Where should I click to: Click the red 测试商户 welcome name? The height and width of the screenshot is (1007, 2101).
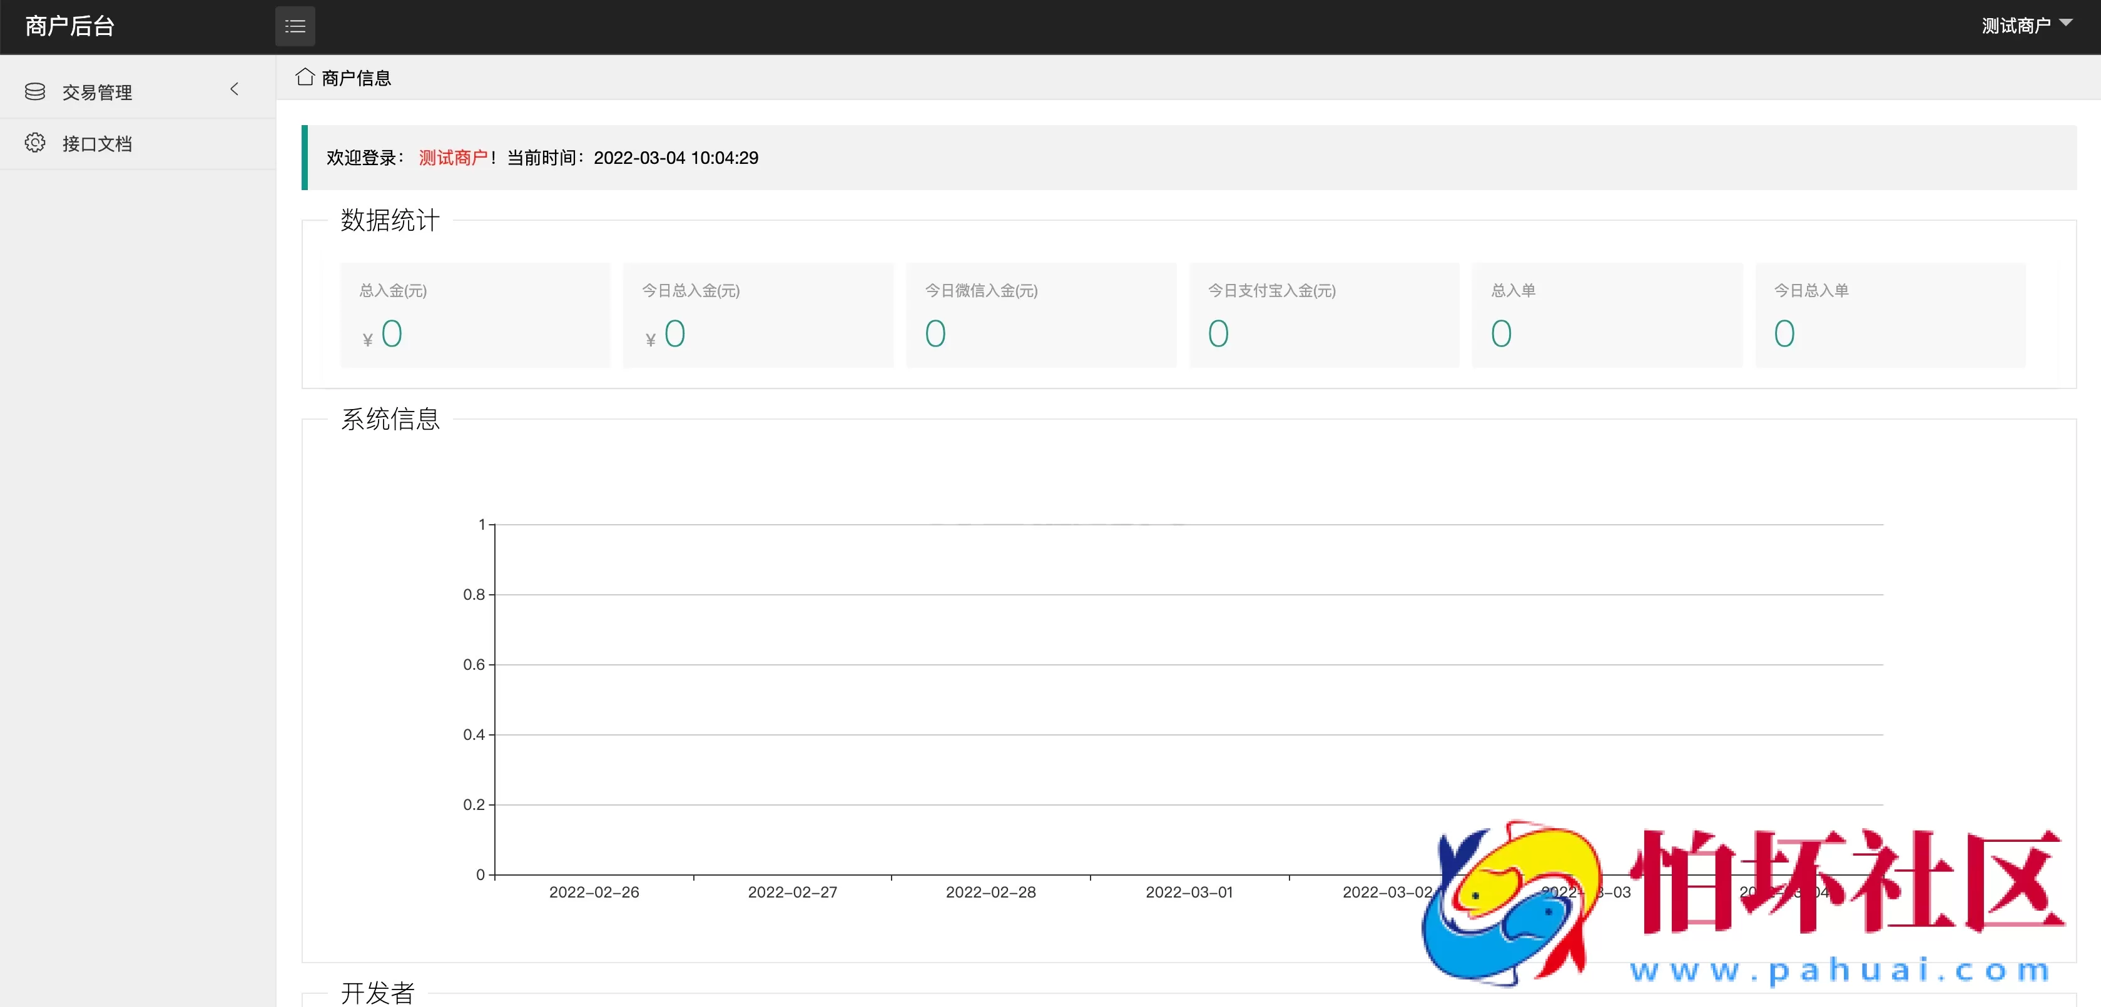(x=452, y=158)
